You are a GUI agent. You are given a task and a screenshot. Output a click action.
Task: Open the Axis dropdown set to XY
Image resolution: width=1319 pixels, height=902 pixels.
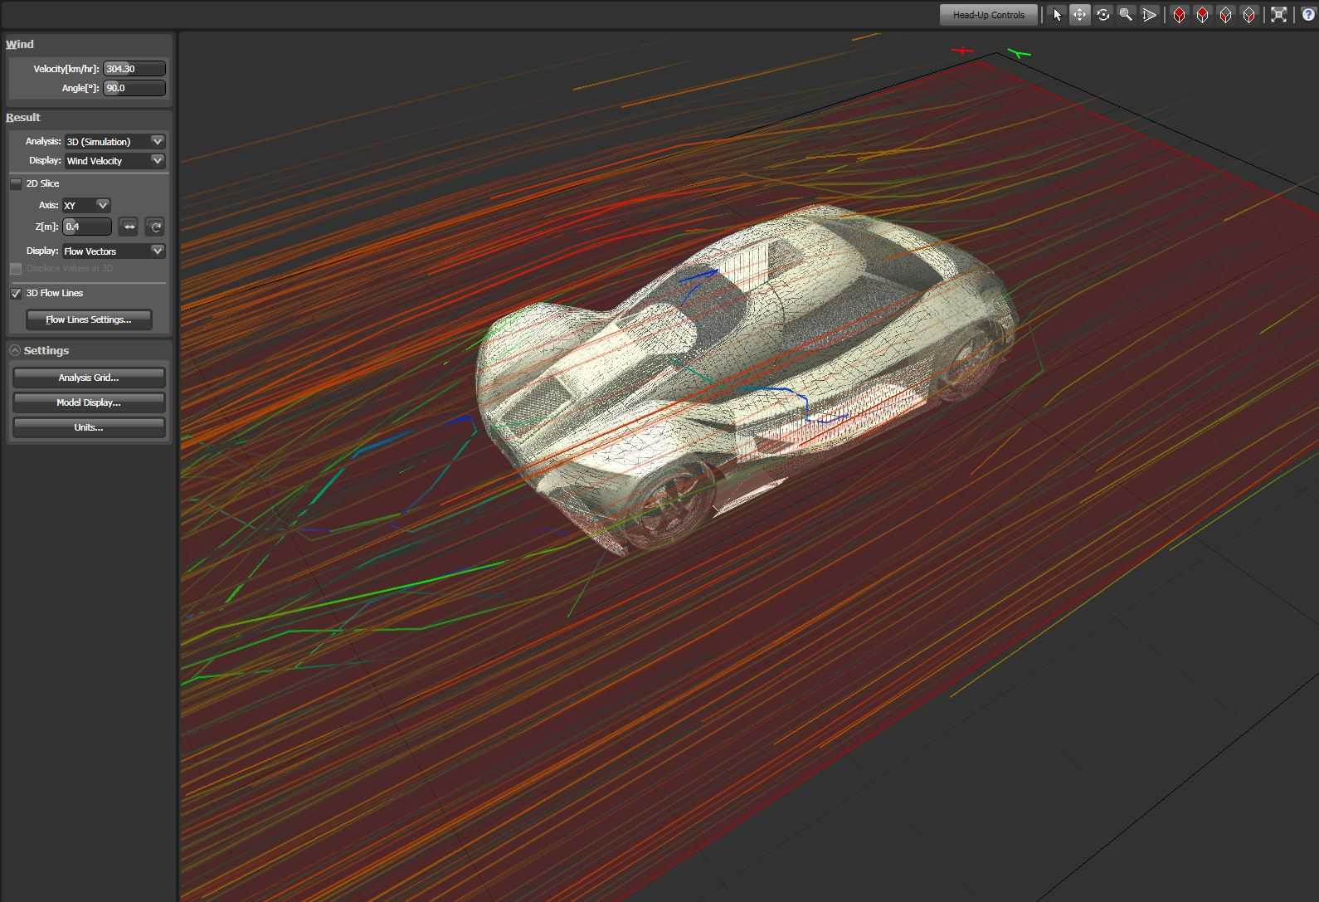(x=86, y=205)
